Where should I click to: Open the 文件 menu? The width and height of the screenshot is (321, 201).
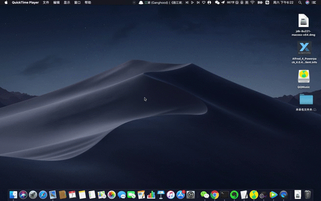(46, 2)
